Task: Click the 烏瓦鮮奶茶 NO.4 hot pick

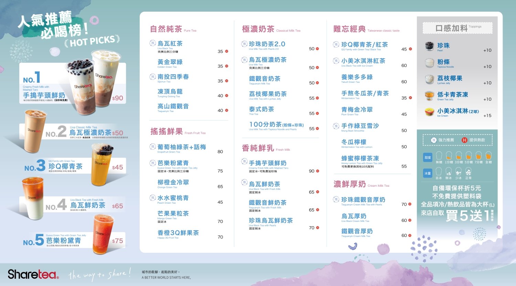Action: (88, 205)
